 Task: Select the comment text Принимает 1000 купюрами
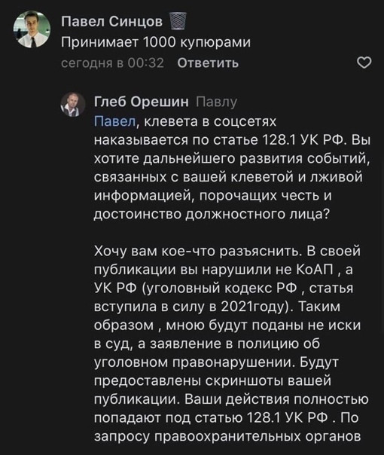coord(156,43)
